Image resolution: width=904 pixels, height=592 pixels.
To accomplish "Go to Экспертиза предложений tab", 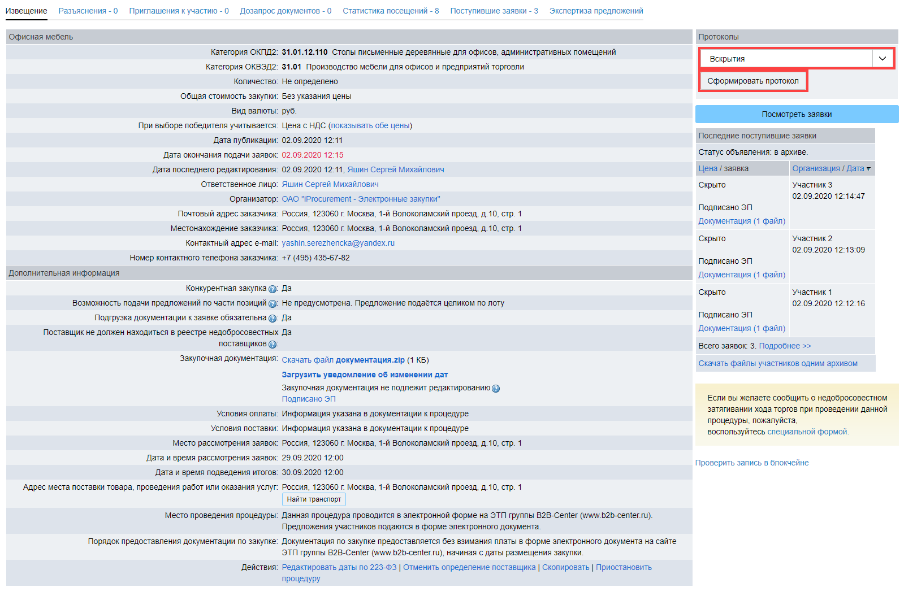I will coord(596,11).
